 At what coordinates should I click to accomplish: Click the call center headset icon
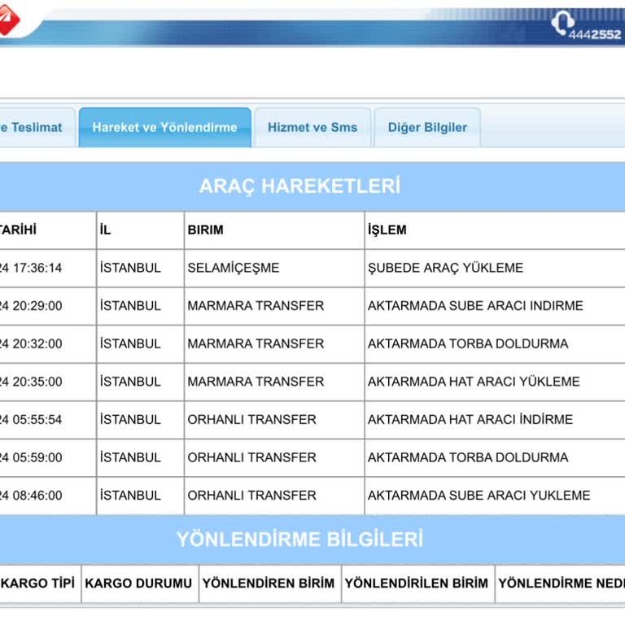coord(562,22)
